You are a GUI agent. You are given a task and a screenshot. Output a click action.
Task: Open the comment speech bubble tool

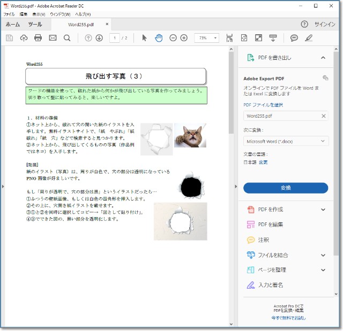[294, 38]
